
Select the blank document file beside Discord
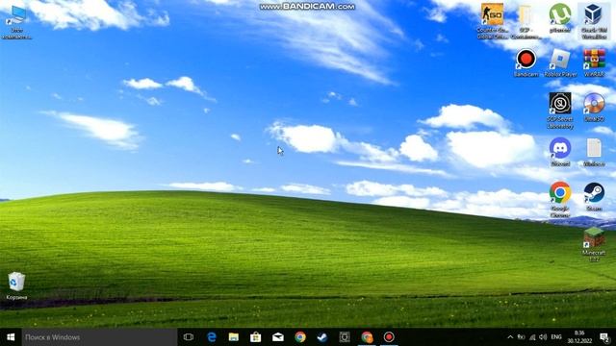594,152
